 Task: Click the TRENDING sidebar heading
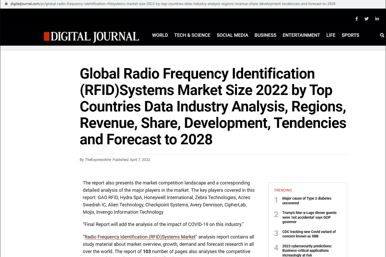click(283, 190)
